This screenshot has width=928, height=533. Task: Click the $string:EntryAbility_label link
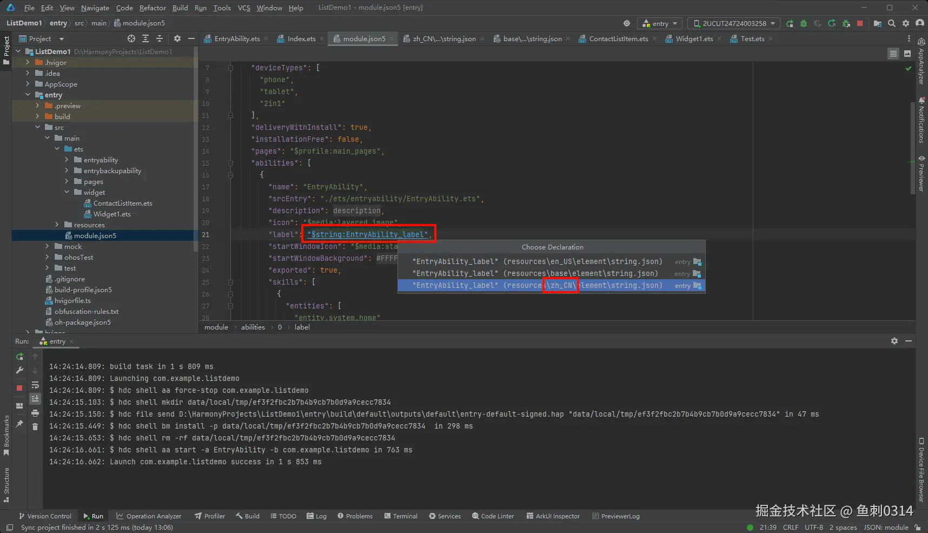point(368,234)
